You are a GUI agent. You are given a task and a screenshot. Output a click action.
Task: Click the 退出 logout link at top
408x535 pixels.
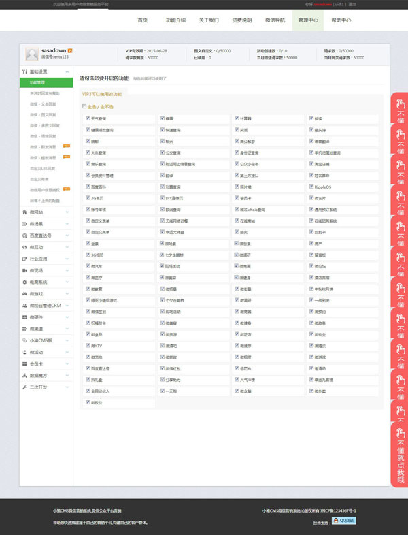(x=352, y=5)
